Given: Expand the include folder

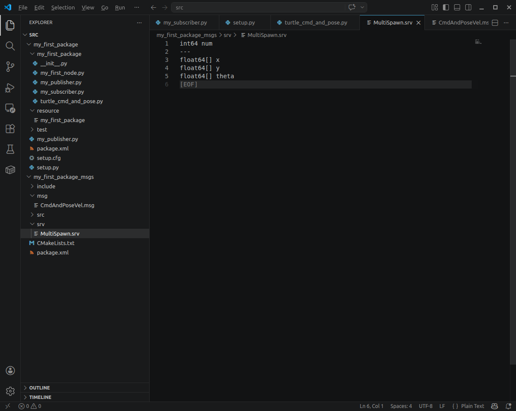Looking at the screenshot, I should [32, 186].
